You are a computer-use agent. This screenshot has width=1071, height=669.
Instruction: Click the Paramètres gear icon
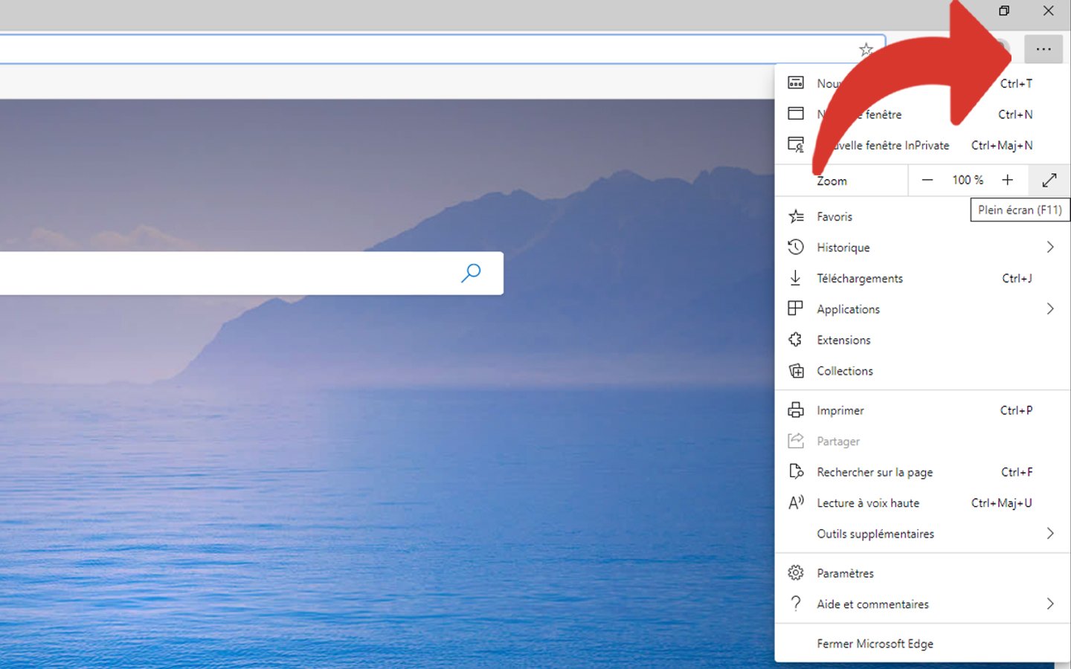coord(796,572)
